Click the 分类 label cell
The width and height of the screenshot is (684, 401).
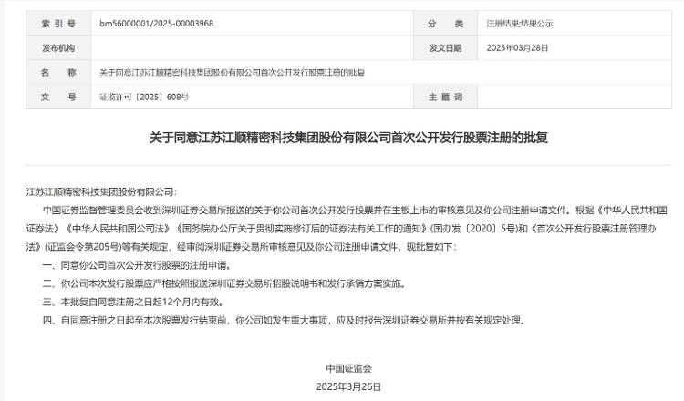point(445,24)
